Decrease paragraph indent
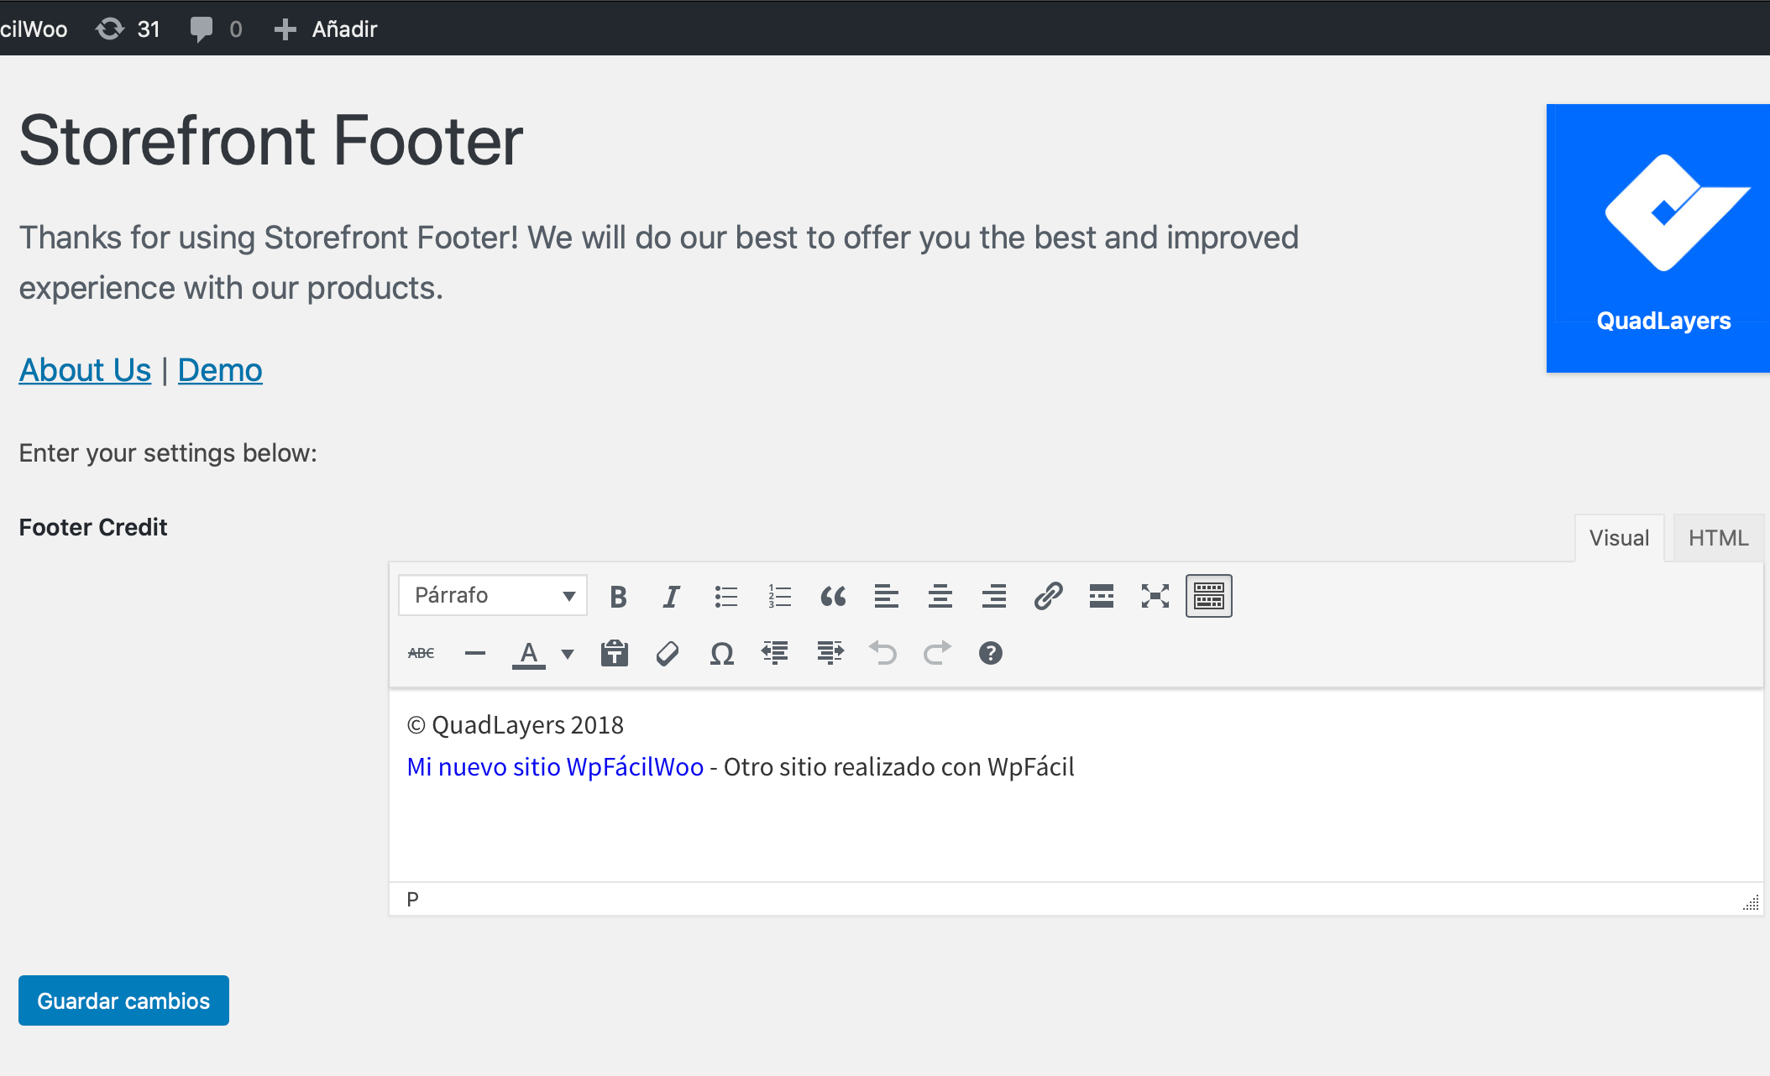 coord(776,653)
